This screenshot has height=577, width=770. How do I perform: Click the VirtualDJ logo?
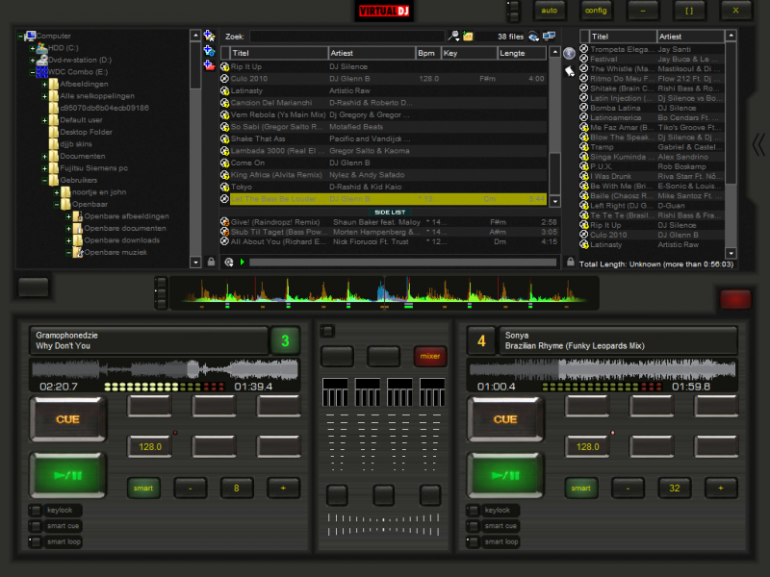[x=384, y=11]
